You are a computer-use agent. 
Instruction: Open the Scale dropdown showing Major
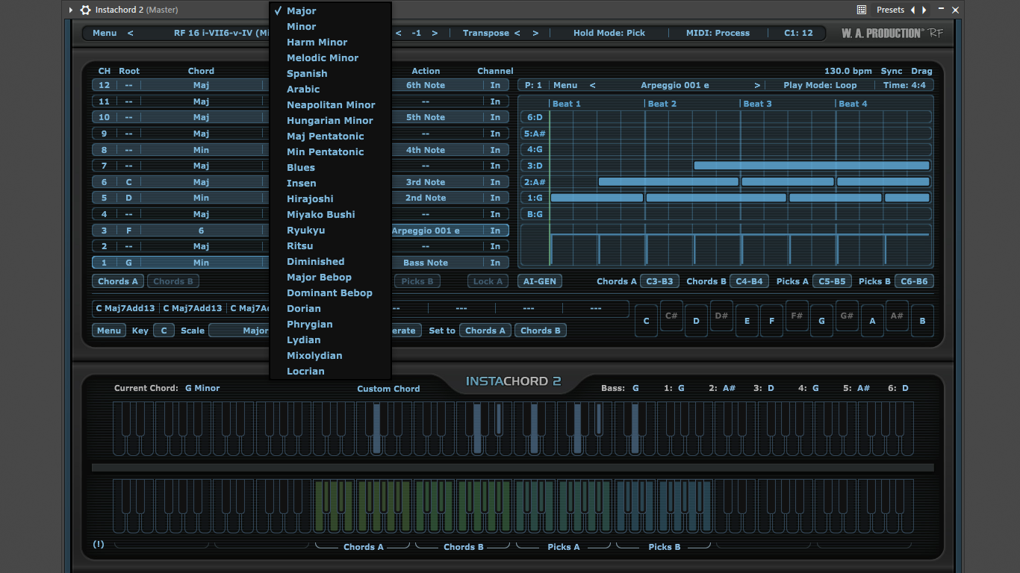coord(239,331)
